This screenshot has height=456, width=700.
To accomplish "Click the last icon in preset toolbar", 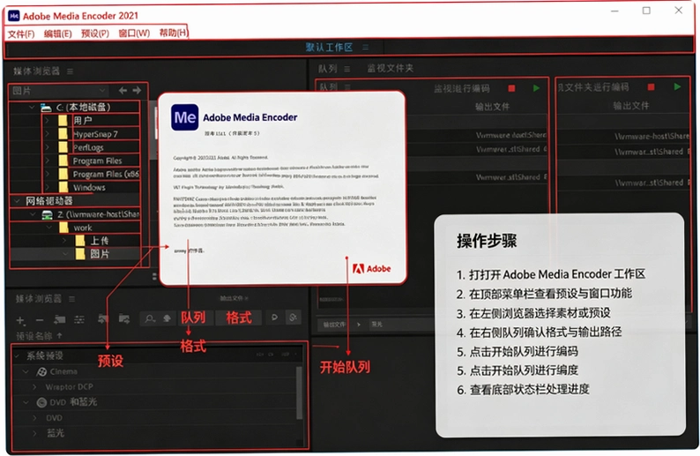I will coord(293,318).
